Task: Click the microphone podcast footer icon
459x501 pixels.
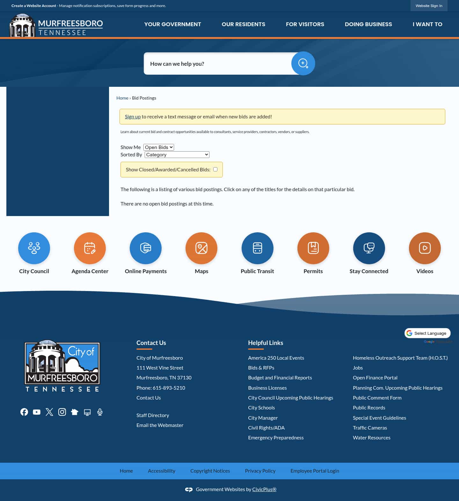Action: point(100,412)
